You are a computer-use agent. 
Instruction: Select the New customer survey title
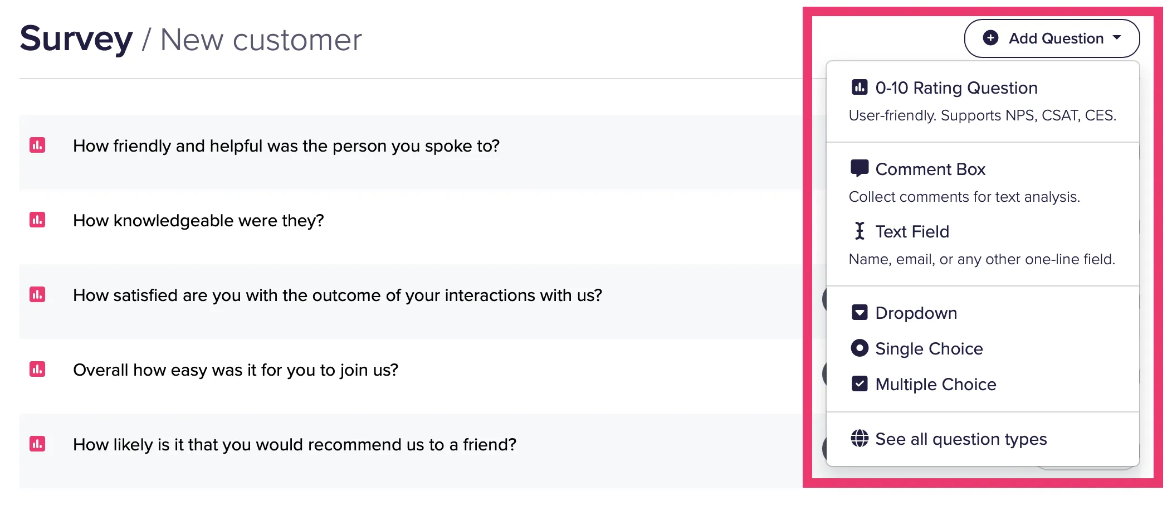(261, 39)
